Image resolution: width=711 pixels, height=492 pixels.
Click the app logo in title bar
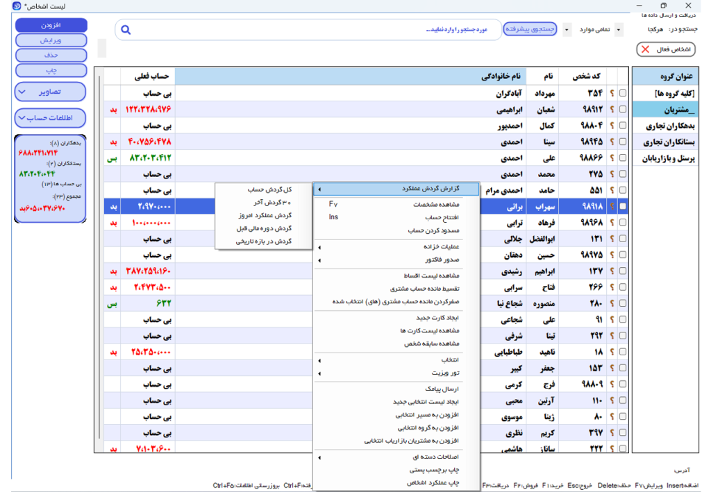click(17, 6)
